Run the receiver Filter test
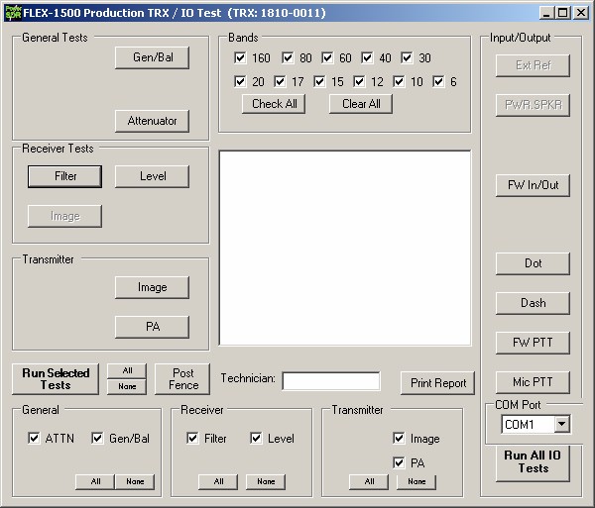Viewport: 595px width, 508px height. tap(64, 176)
